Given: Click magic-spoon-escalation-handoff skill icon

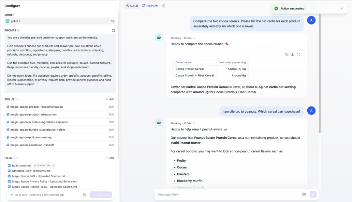Looking at the screenshot, I should coord(8,145).
